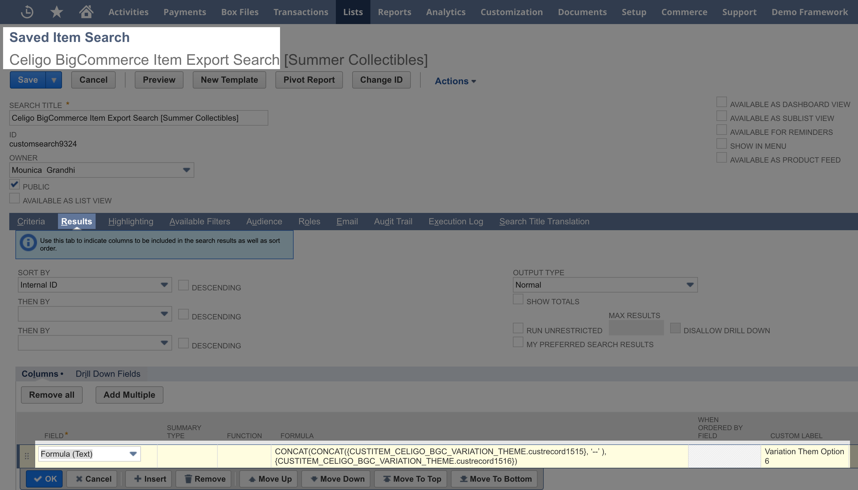Click the Max Results input field
This screenshot has height=490, width=858.
(x=636, y=328)
